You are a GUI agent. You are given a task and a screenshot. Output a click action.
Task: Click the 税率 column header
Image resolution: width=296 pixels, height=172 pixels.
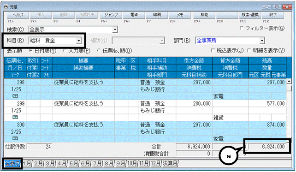click(x=121, y=61)
